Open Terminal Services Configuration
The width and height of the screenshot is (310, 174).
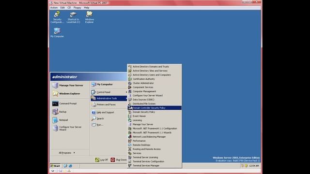coord(155,161)
